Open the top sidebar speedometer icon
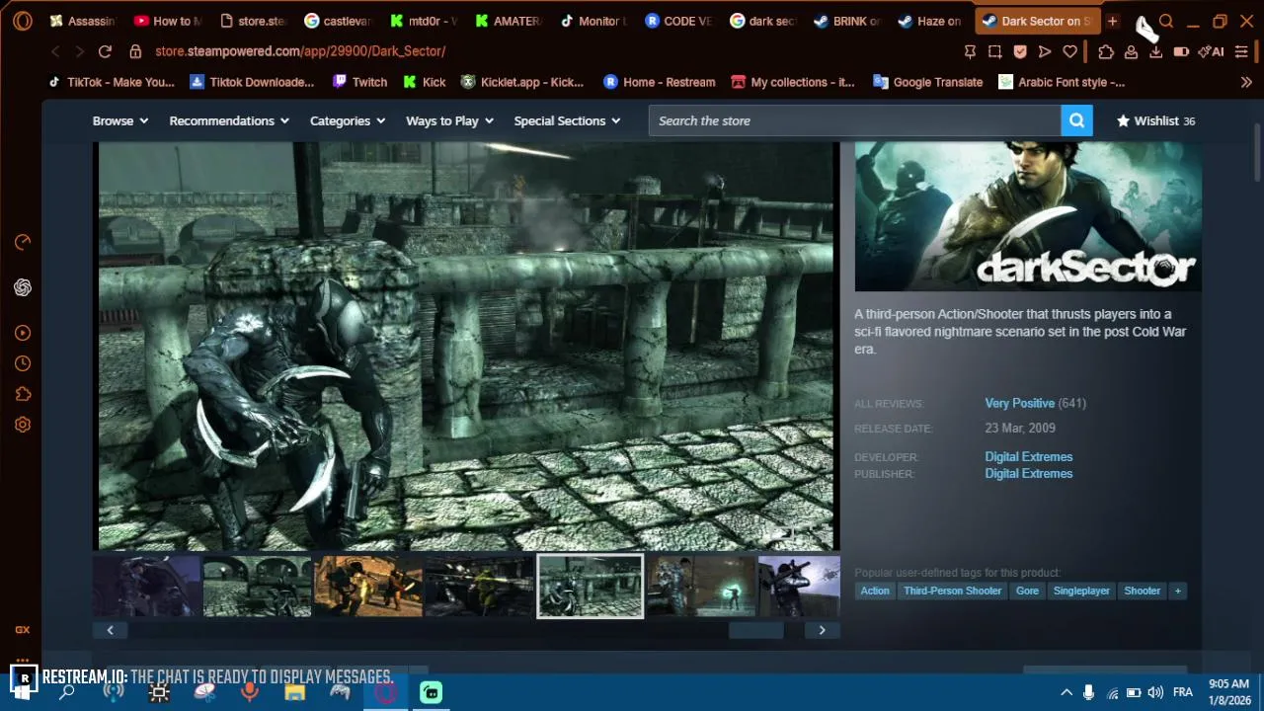This screenshot has height=711, width=1264. (x=23, y=242)
